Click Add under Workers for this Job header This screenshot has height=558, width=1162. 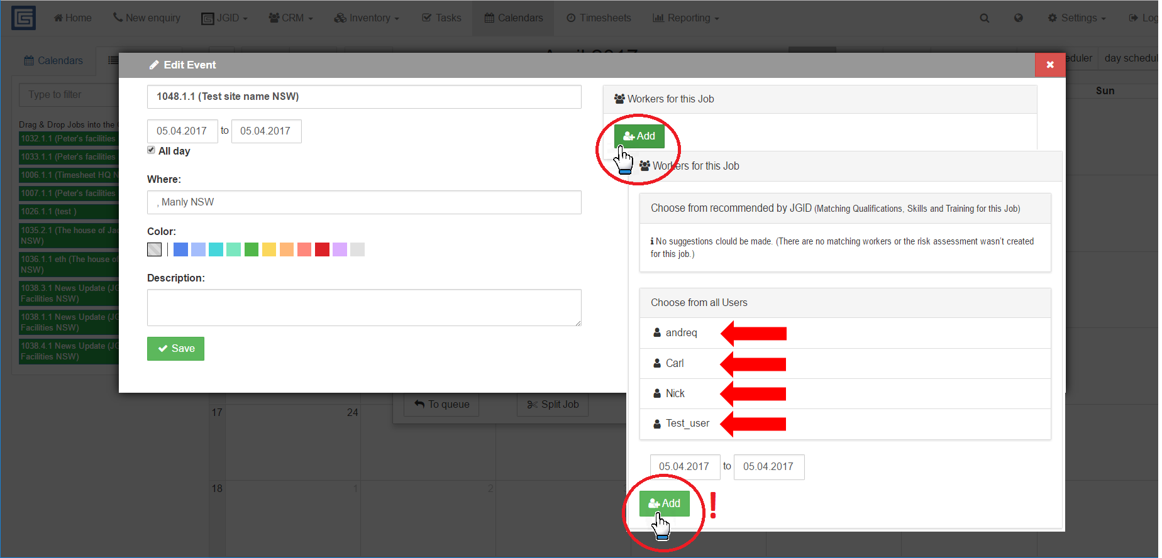tap(639, 136)
